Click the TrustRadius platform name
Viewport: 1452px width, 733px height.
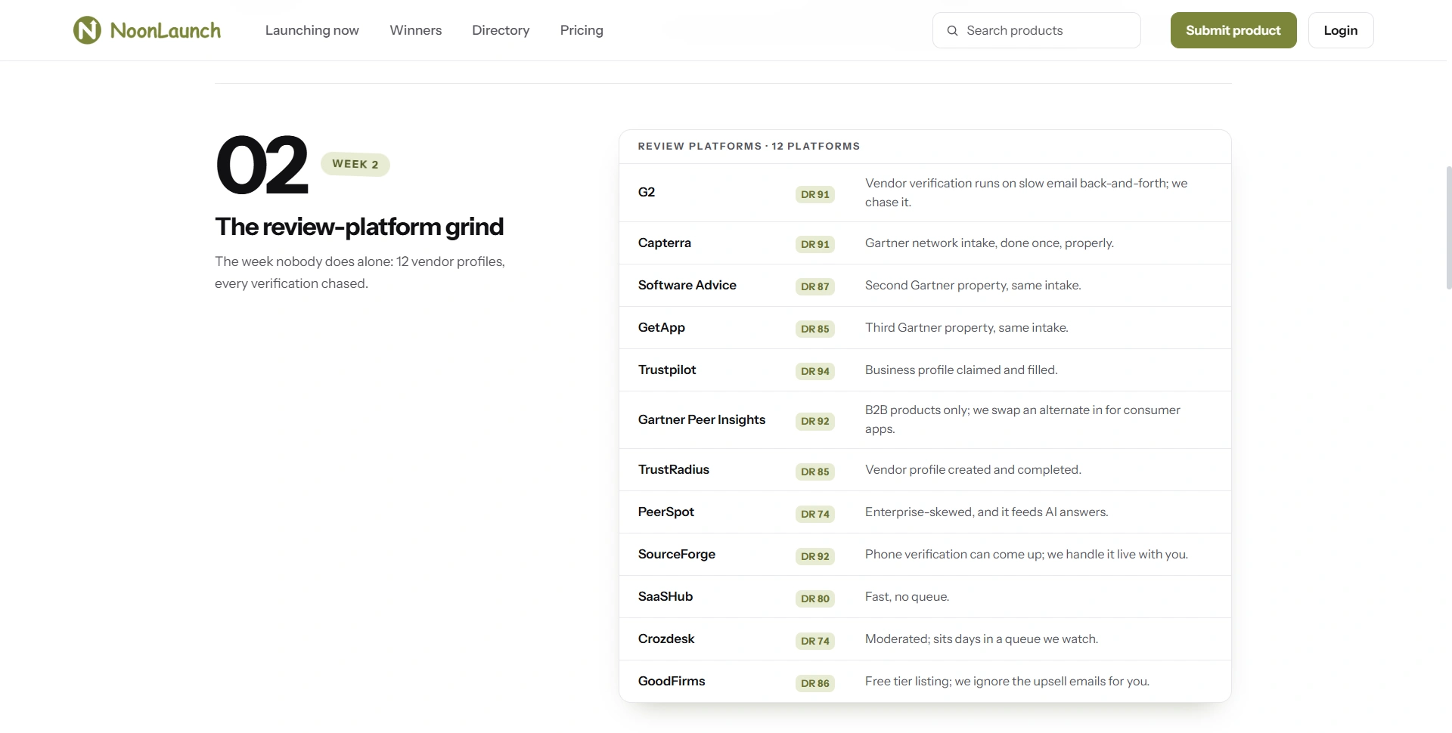[x=674, y=469]
